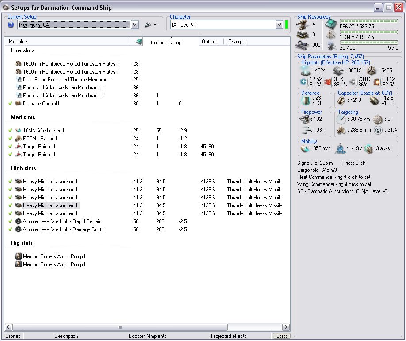Click the drone bay icon beside 25 / 25

click(331, 45)
